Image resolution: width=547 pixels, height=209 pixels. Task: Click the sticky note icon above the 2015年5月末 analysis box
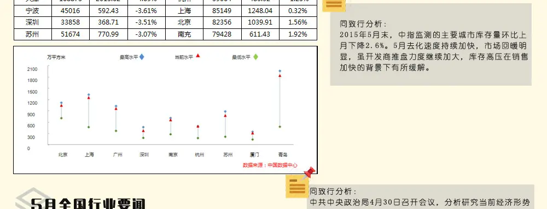[x=334, y=5]
